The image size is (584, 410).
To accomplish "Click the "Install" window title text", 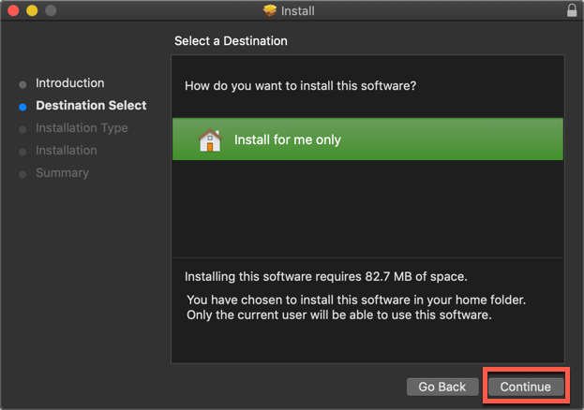I will tap(298, 11).
